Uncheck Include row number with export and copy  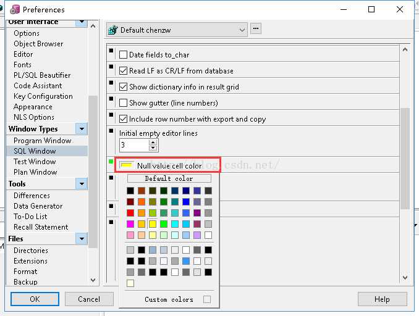(x=123, y=119)
